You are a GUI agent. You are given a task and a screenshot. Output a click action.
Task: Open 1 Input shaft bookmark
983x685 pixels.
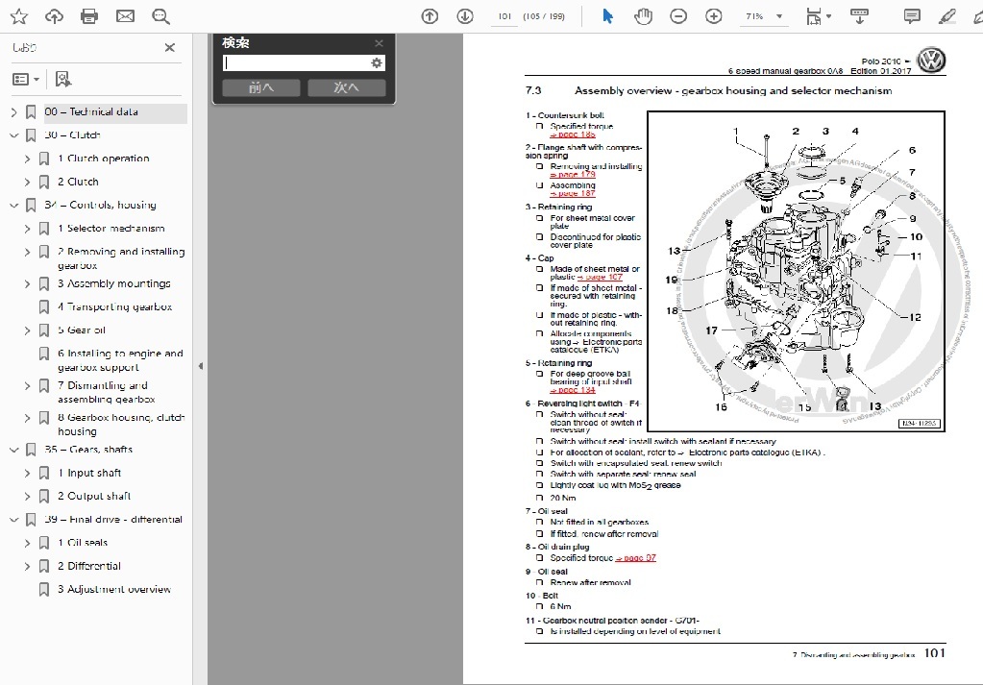click(89, 474)
